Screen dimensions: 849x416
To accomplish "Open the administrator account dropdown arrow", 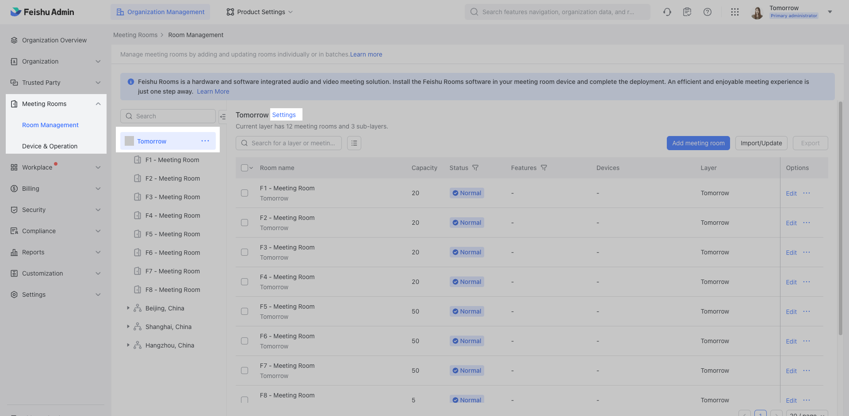I will coord(830,12).
